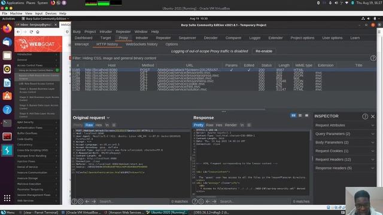This screenshot has height=215, width=383.
Task: Open Ubuntu Software store in dock
Action: coord(7,96)
